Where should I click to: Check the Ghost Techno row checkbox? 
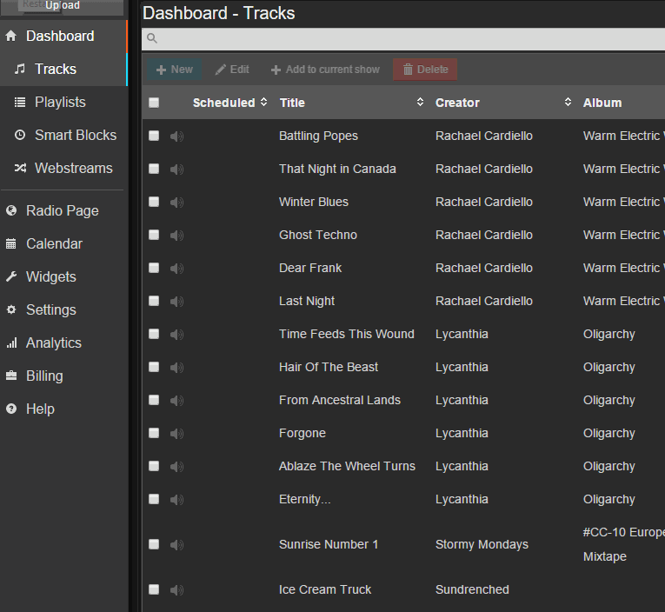point(154,235)
